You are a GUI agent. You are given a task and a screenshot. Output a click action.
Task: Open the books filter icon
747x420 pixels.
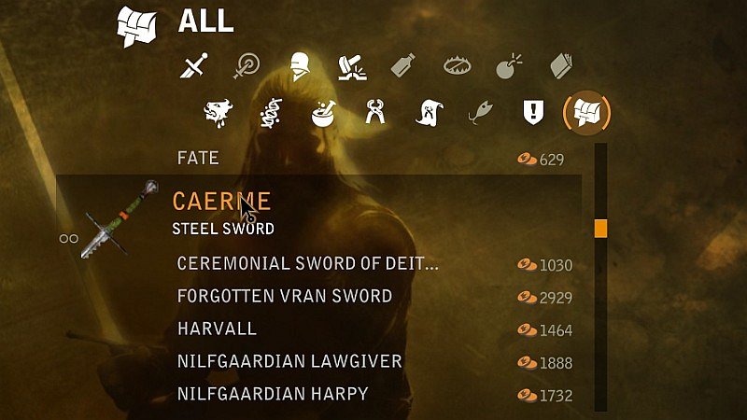(x=561, y=65)
